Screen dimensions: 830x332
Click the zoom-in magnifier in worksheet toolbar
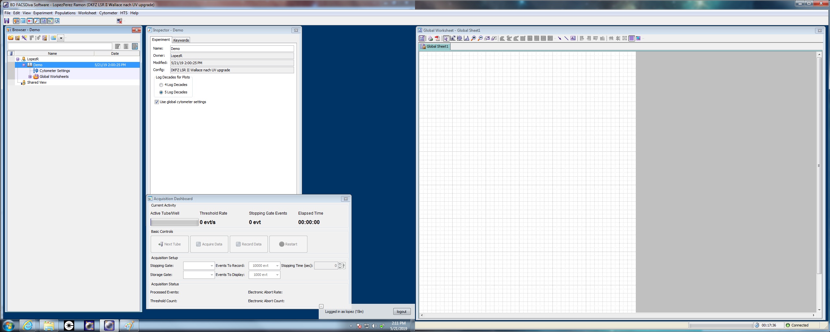click(x=473, y=38)
